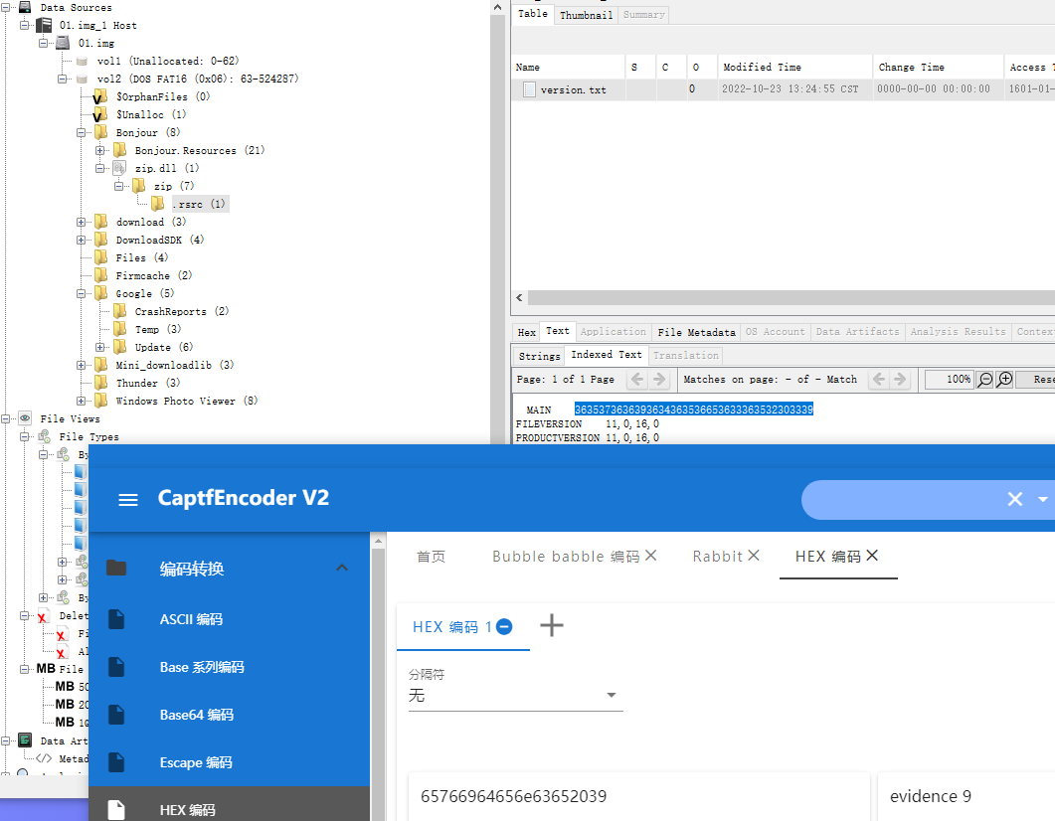Remove the HEX 编码 1 sub-tab
Screen dimensions: 1055x821
coord(504,626)
